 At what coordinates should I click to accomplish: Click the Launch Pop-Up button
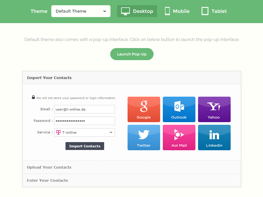pos(132,54)
